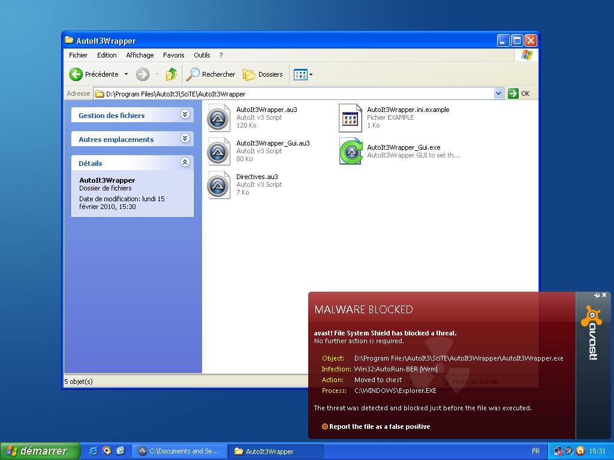Show the Dossiers folder tree

(x=263, y=74)
